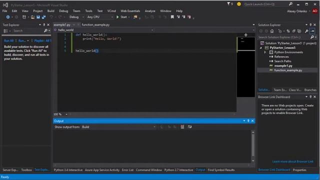
Task: Click the Open File folder icon
Action: 32,17
